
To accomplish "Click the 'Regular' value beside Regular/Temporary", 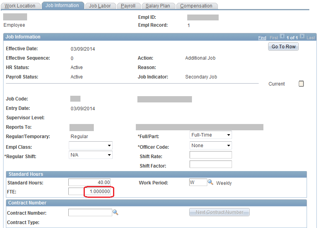I will (79, 137).
